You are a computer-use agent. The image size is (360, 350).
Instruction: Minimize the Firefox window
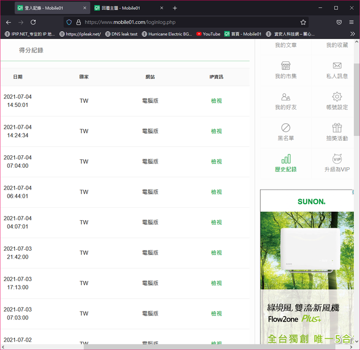[320, 8]
